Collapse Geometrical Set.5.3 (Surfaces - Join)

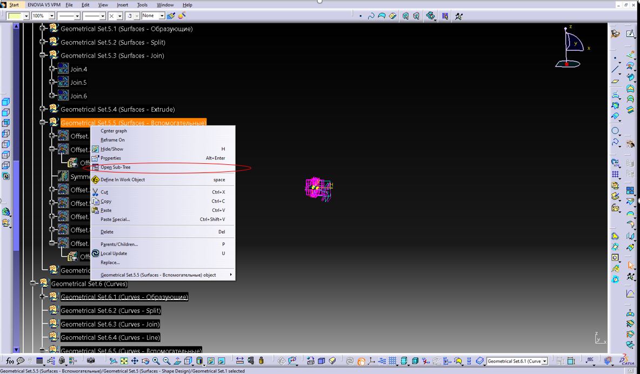pyautogui.click(x=43, y=55)
